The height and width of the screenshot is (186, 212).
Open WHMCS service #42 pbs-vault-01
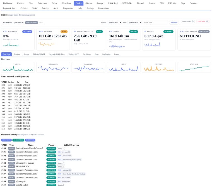[64, 178]
